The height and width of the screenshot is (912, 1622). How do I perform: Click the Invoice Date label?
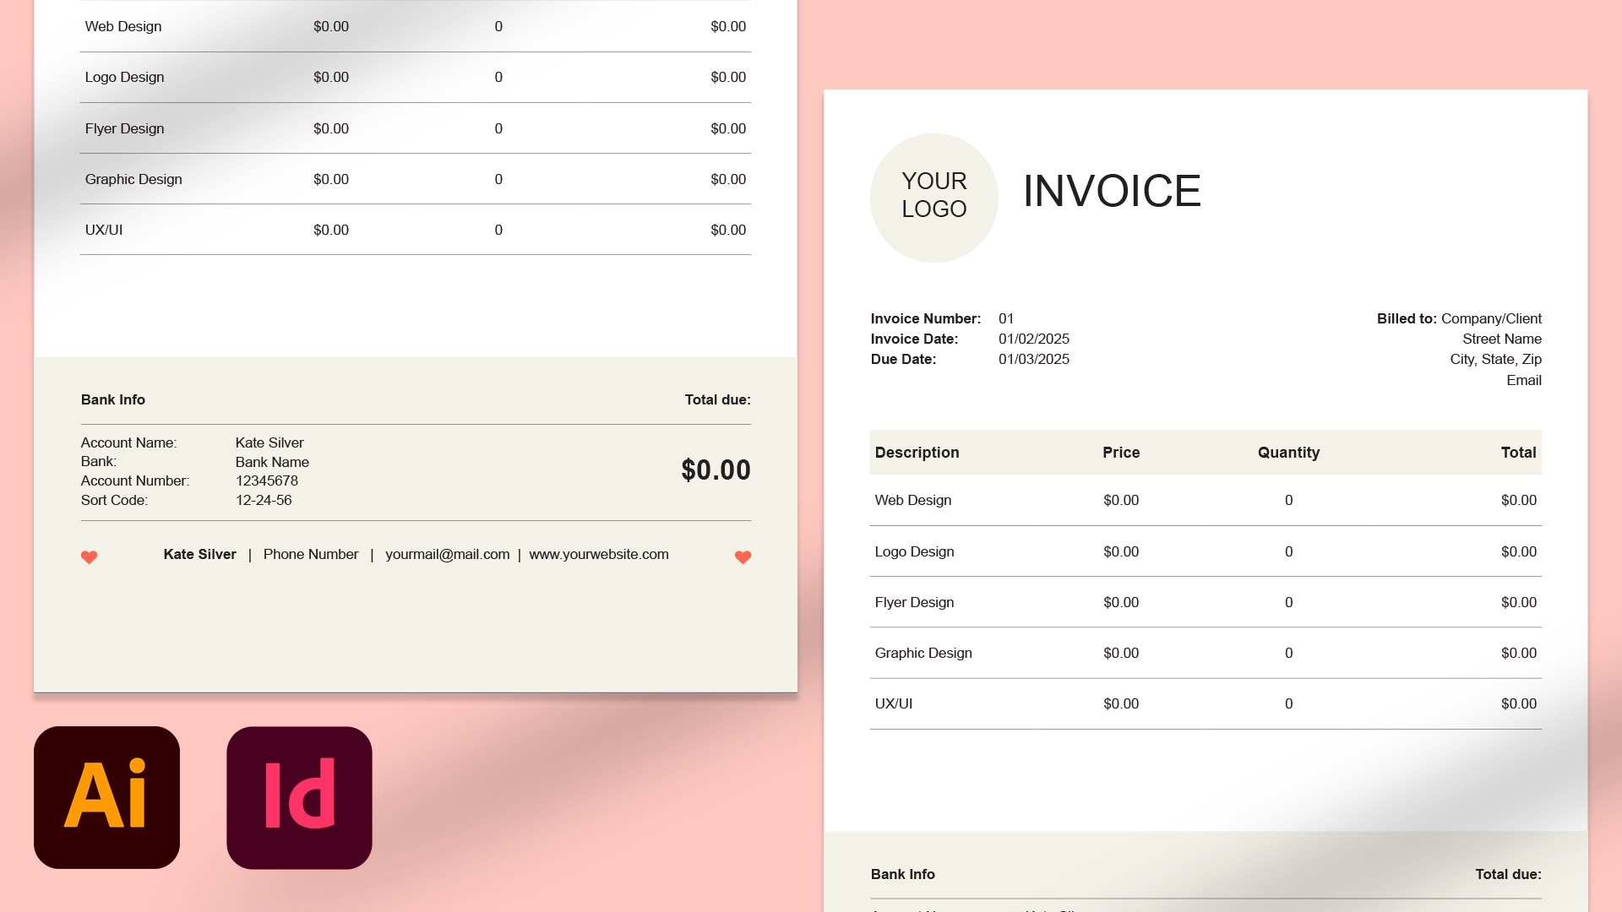(x=914, y=339)
